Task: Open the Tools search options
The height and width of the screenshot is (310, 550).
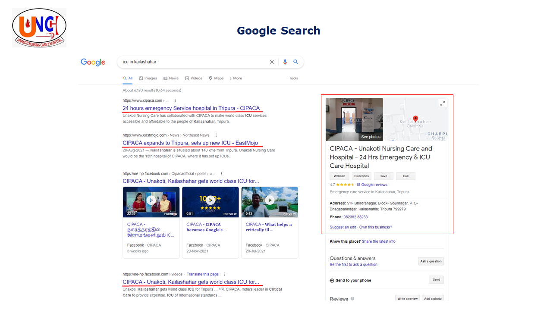Action: tap(293, 78)
